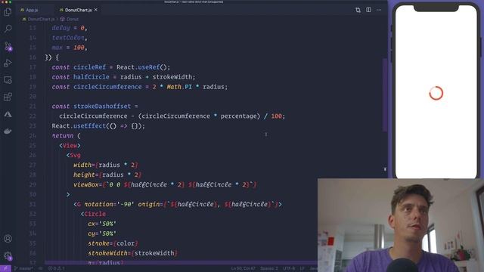Click the 'strokeWidth' attribute on line 36
484x272 pixels.
[x=107, y=253]
